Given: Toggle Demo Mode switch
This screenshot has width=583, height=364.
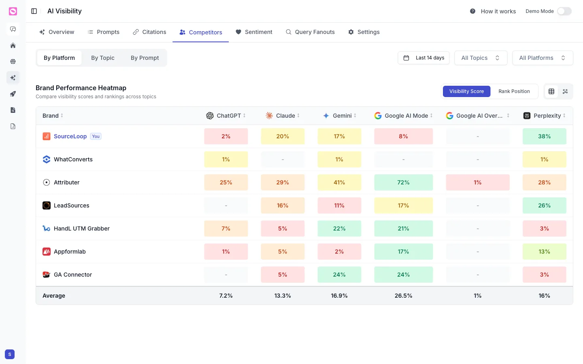Looking at the screenshot, I should pyautogui.click(x=564, y=11).
